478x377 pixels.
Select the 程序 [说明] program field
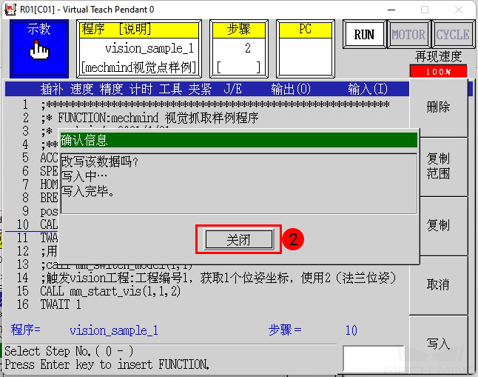pyautogui.click(x=139, y=49)
